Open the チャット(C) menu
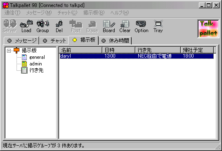The image size is (222, 151). 67,13
